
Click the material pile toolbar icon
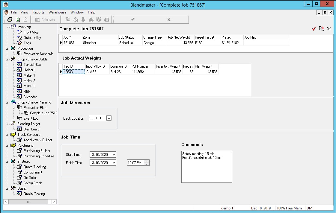(91, 20)
